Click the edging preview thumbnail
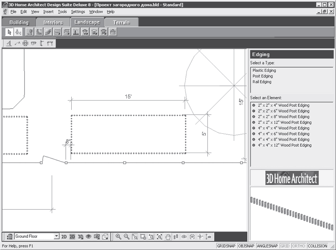 (x=292, y=214)
